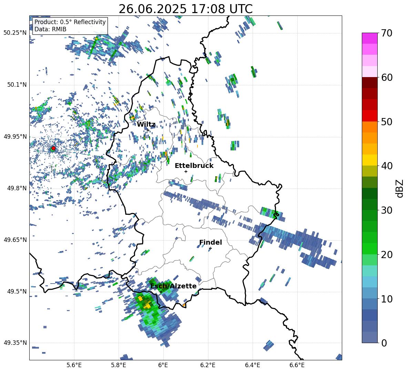
Task: Select the Esch/Alzette label
Action: coord(173,286)
